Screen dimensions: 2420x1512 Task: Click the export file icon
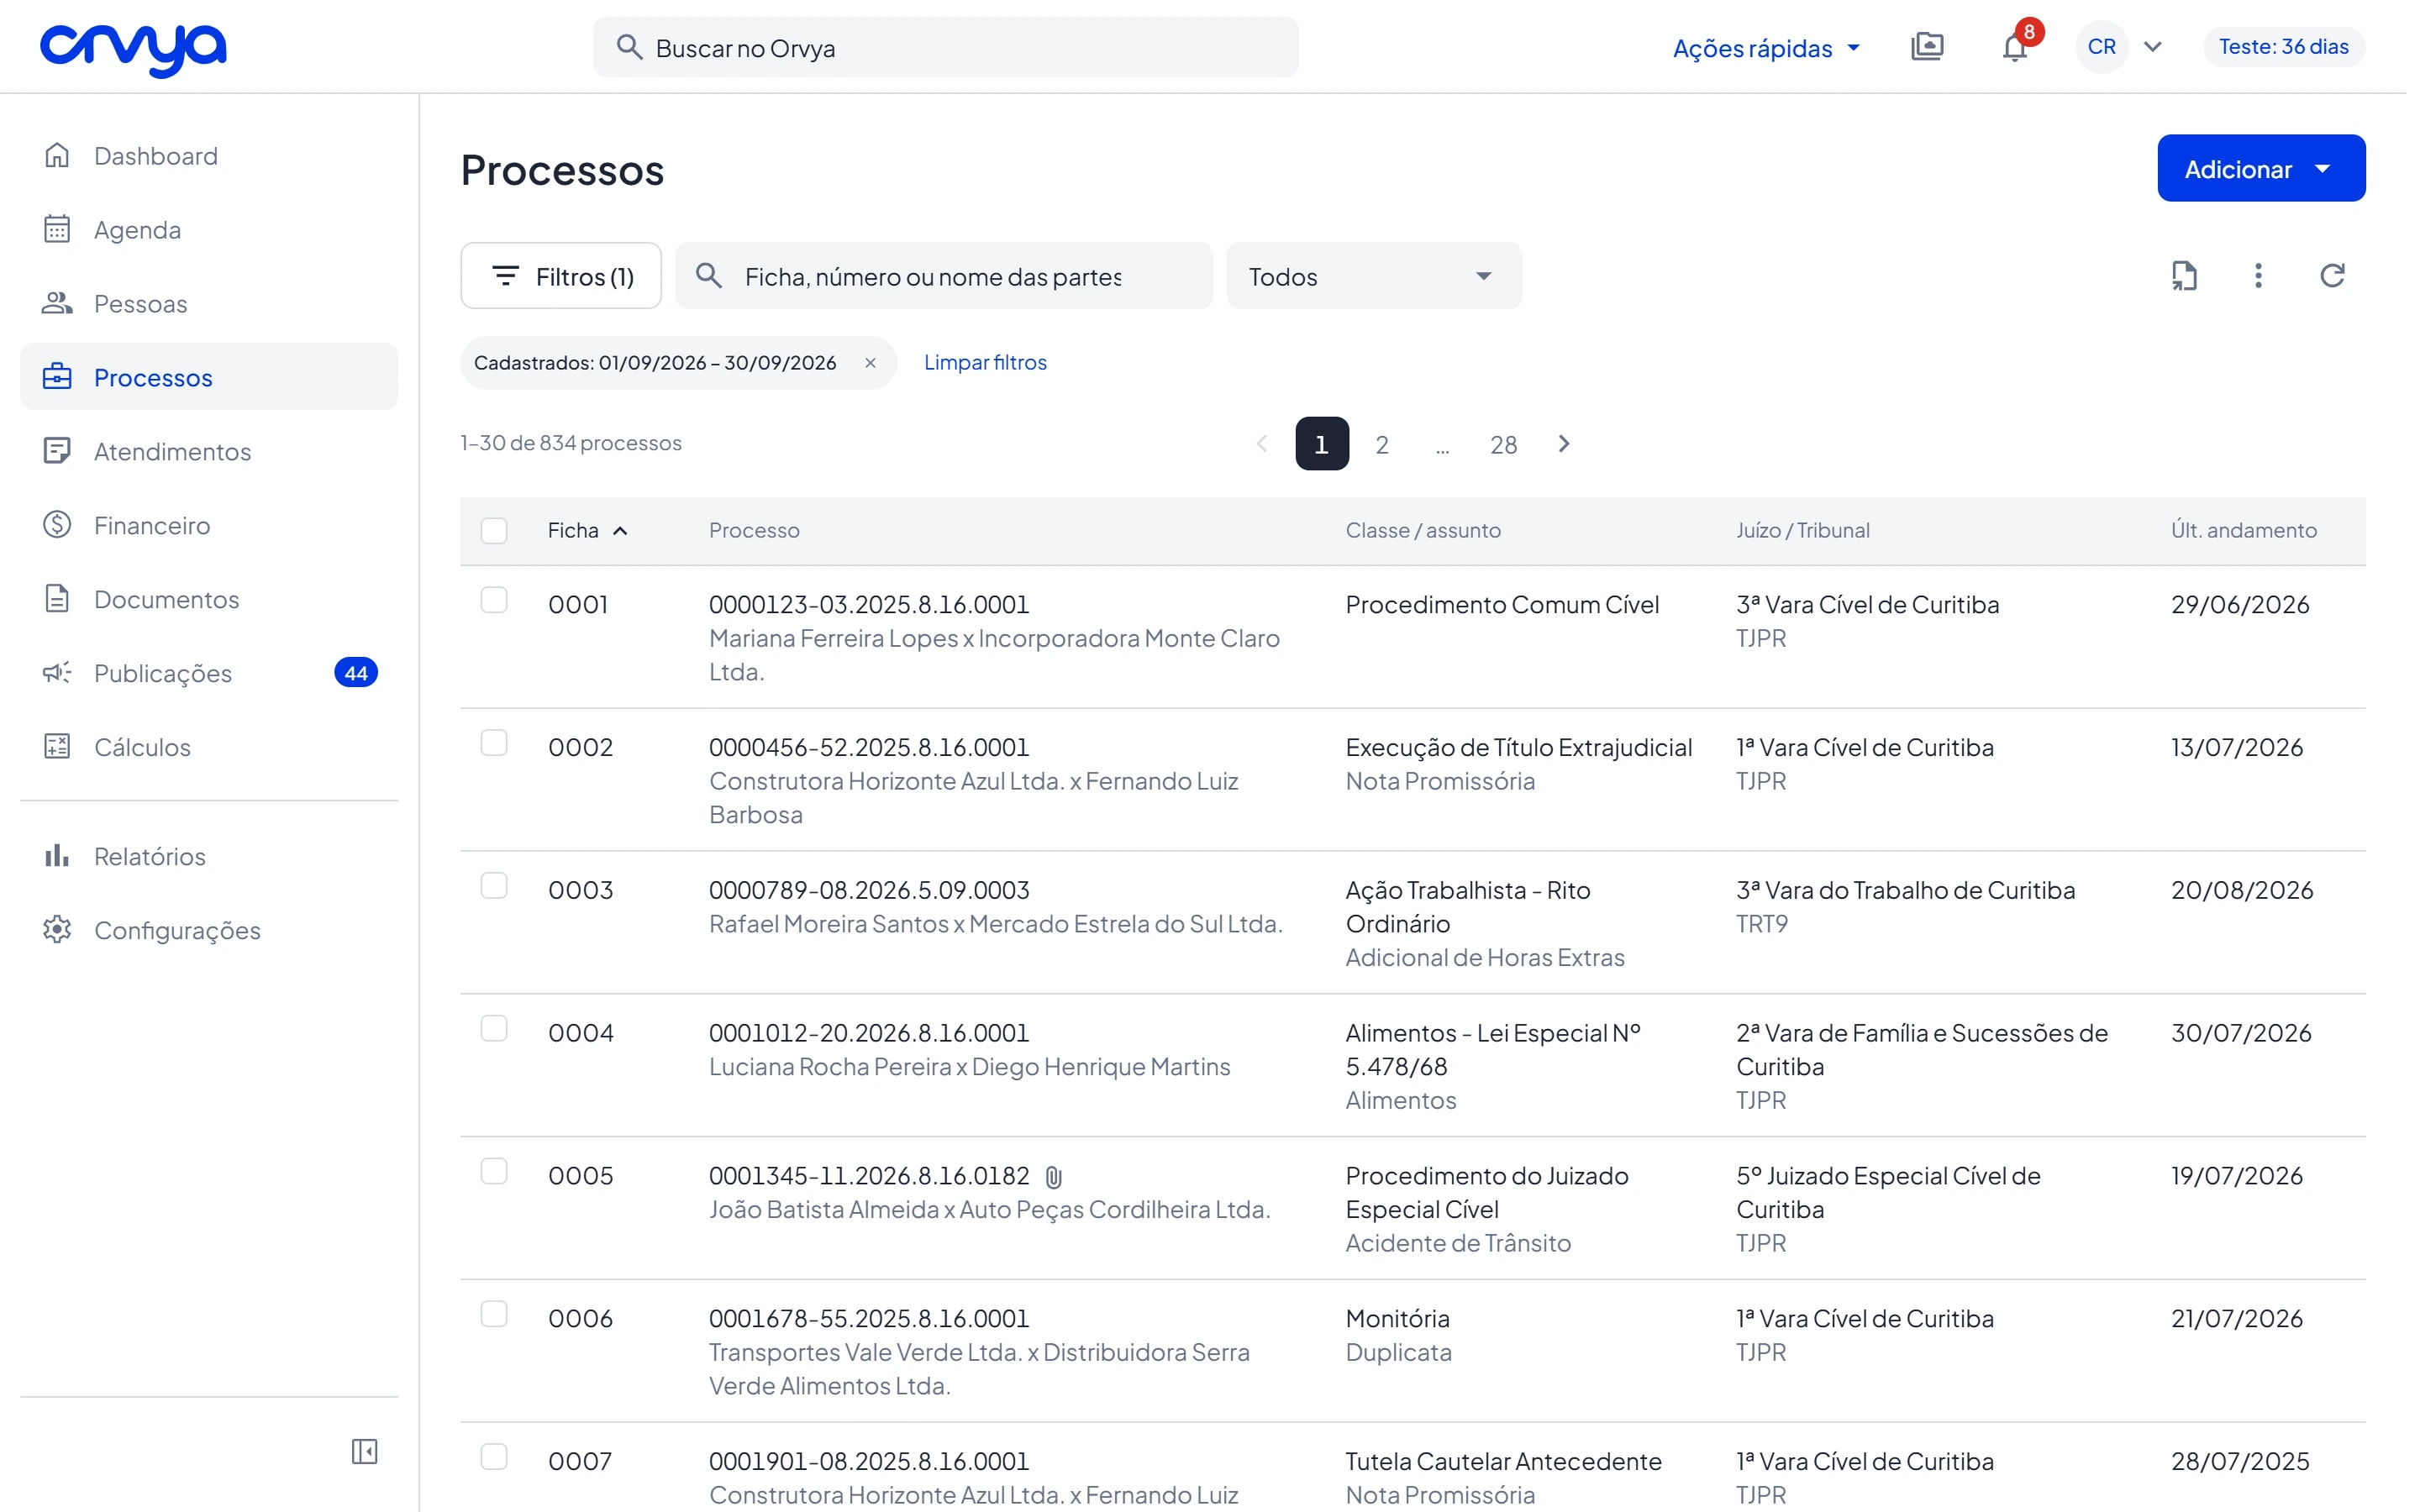coord(2184,276)
